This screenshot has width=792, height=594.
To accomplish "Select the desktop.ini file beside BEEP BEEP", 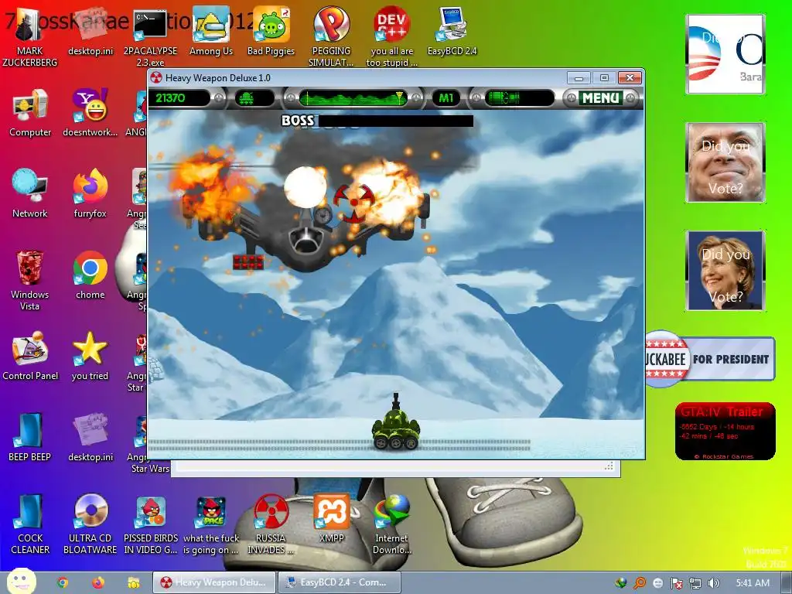I will pos(90,438).
